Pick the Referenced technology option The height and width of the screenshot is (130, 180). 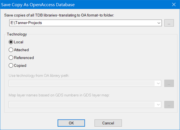pyautogui.click(x=11, y=58)
